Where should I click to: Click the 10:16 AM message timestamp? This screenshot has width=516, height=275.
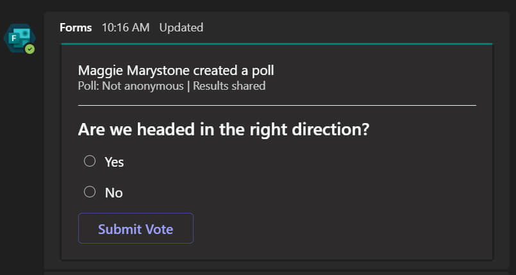click(126, 28)
